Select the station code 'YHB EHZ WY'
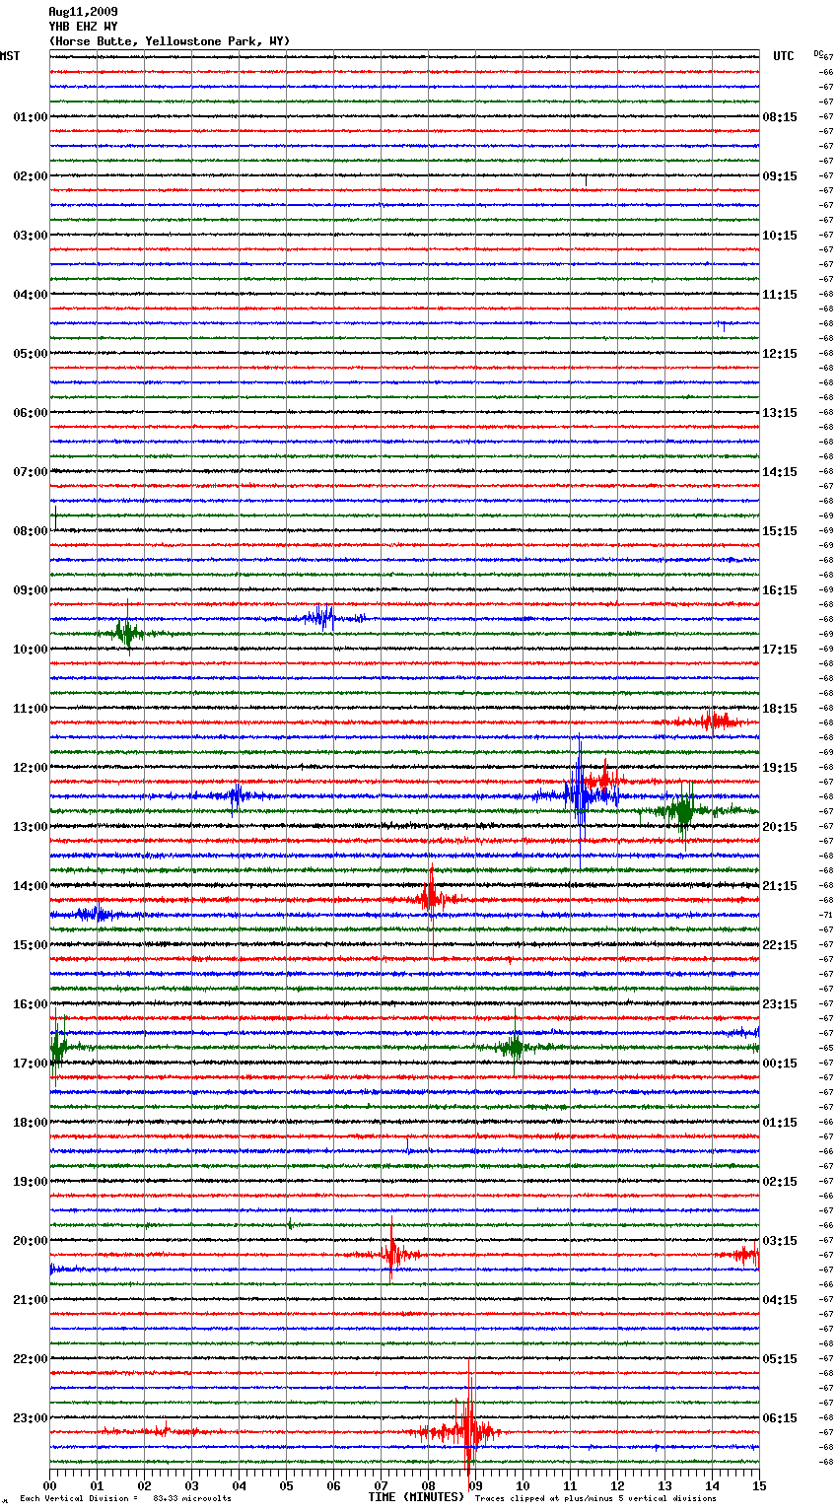This screenshot has height=1512, width=838. point(83,27)
